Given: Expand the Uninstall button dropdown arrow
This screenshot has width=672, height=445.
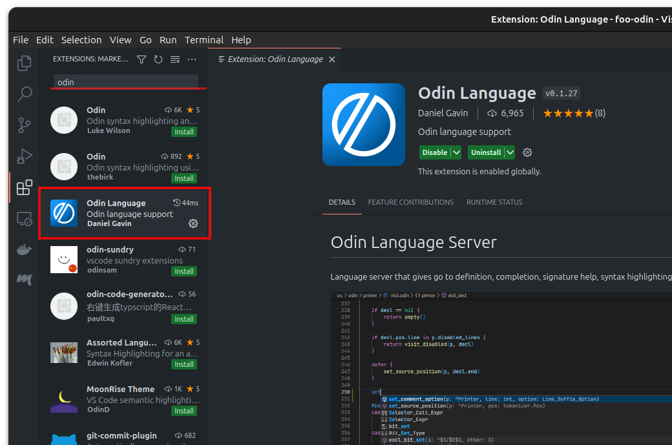Looking at the screenshot, I should [x=510, y=152].
